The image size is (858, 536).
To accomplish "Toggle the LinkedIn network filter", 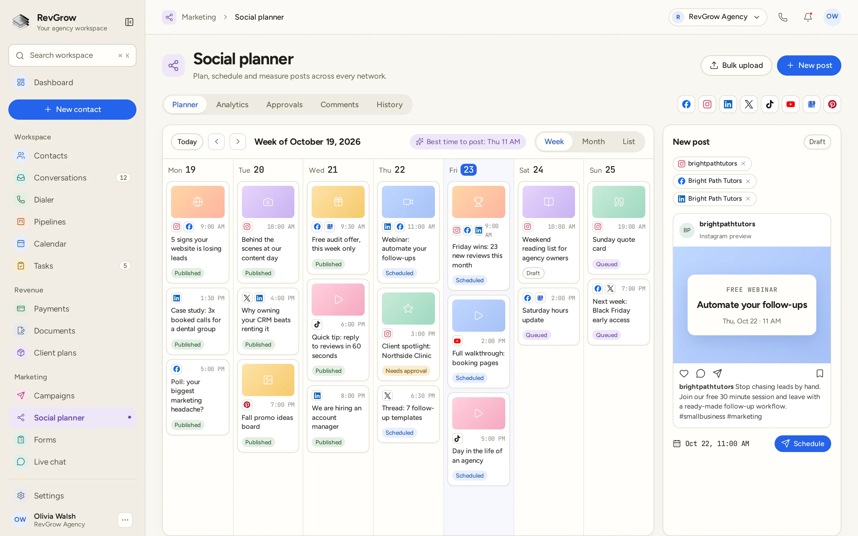I will pos(728,104).
